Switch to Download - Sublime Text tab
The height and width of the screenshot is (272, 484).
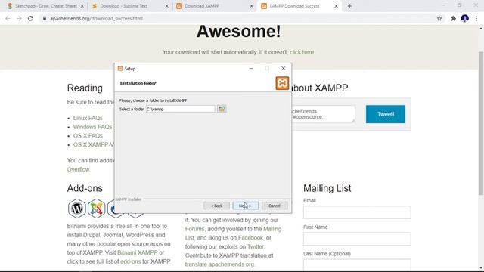click(x=130, y=6)
